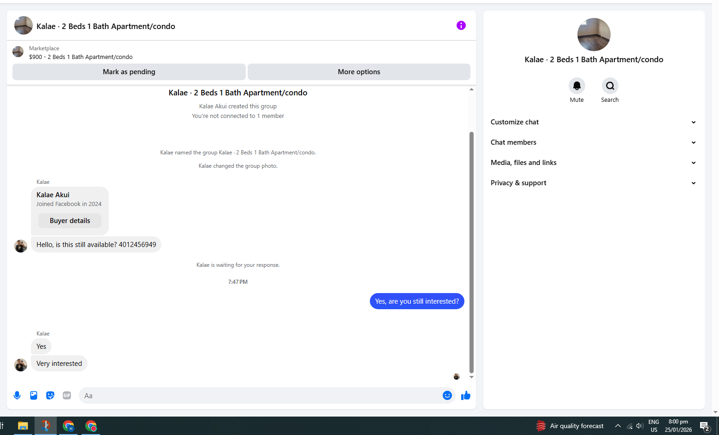Open $900 2 Beds 1 Bath listing link

81,57
